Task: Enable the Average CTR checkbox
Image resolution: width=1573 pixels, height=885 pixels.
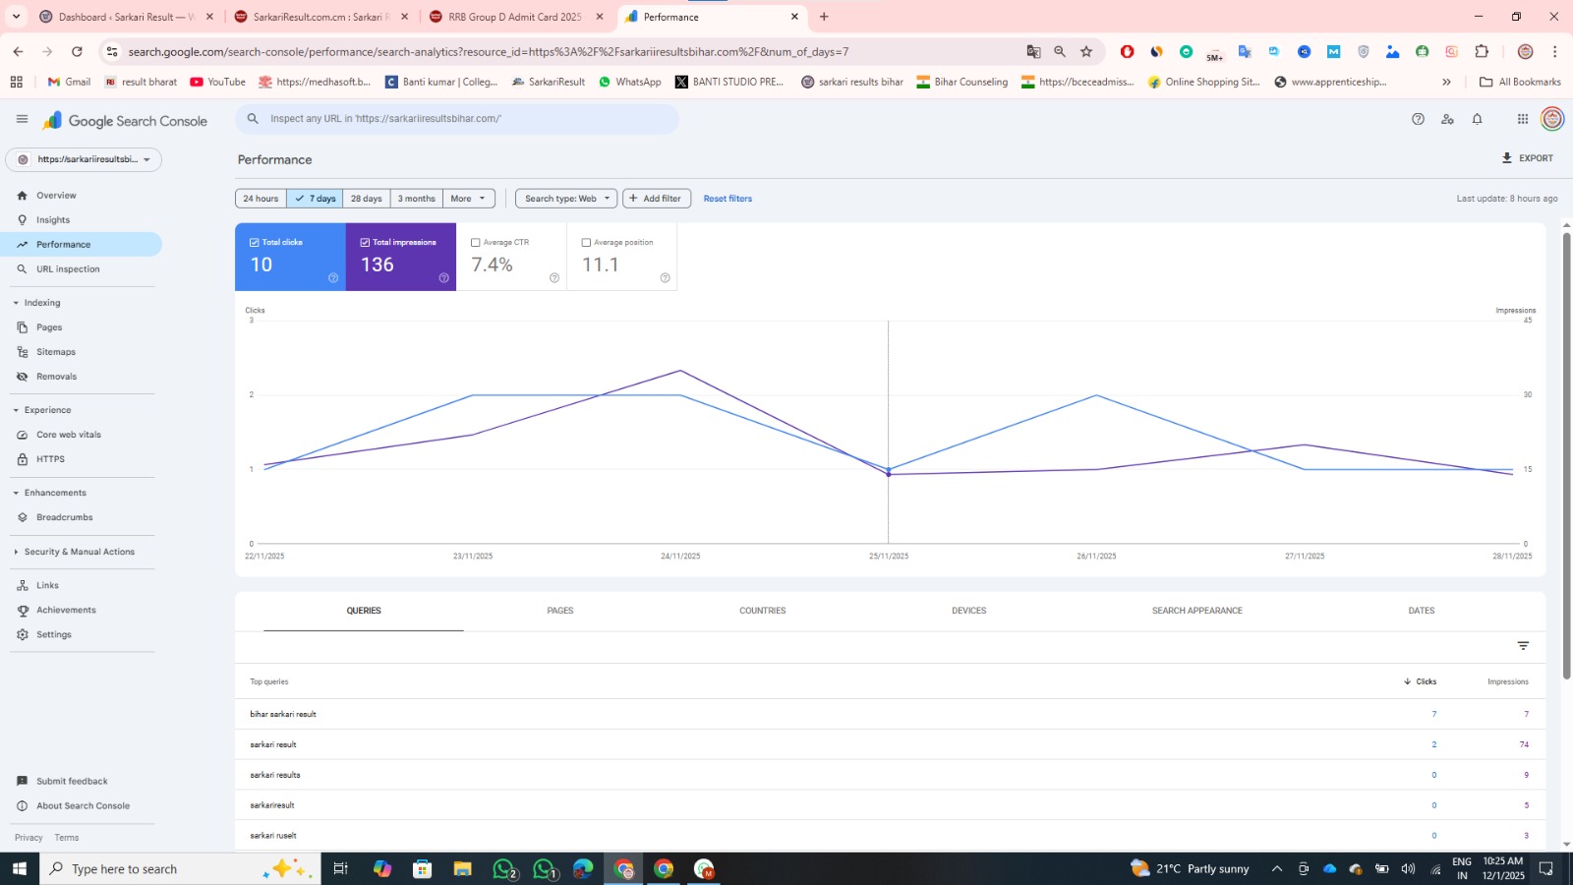Action: pyautogui.click(x=476, y=242)
